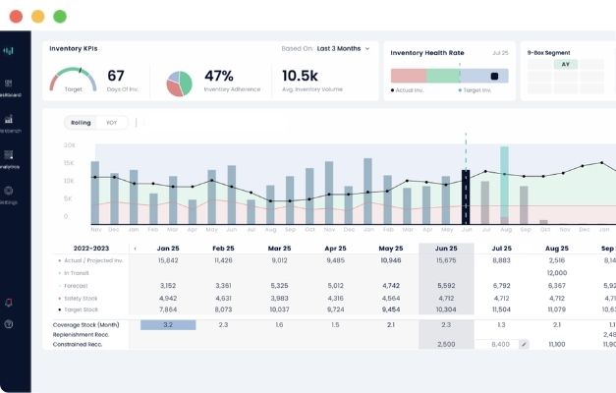
Task: Open the Dashboard sidebar section
Action: click(9, 87)
